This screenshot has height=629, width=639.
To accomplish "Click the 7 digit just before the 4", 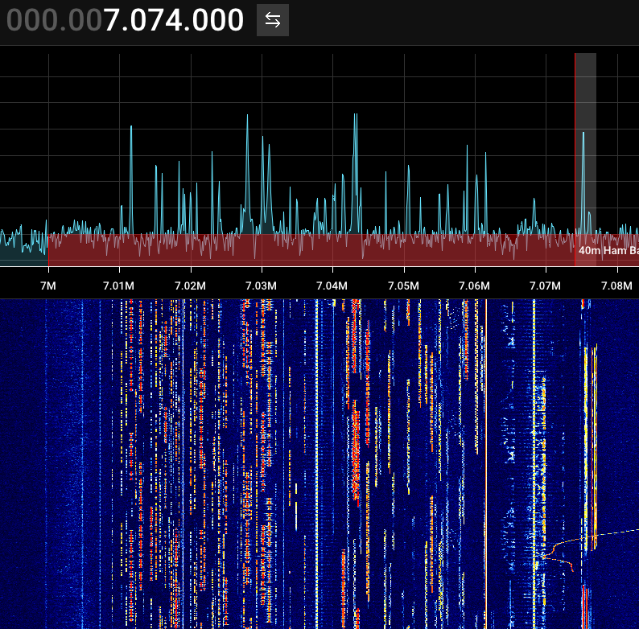I will point(156,20).
